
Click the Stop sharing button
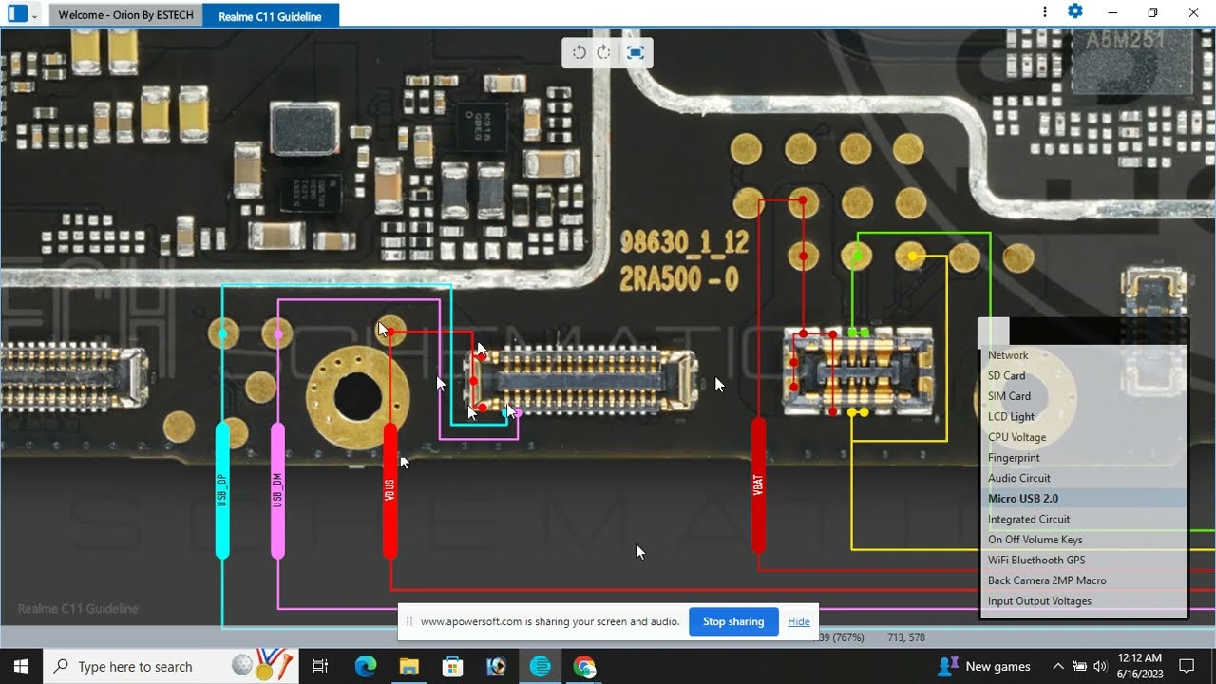tap(733, 622)
